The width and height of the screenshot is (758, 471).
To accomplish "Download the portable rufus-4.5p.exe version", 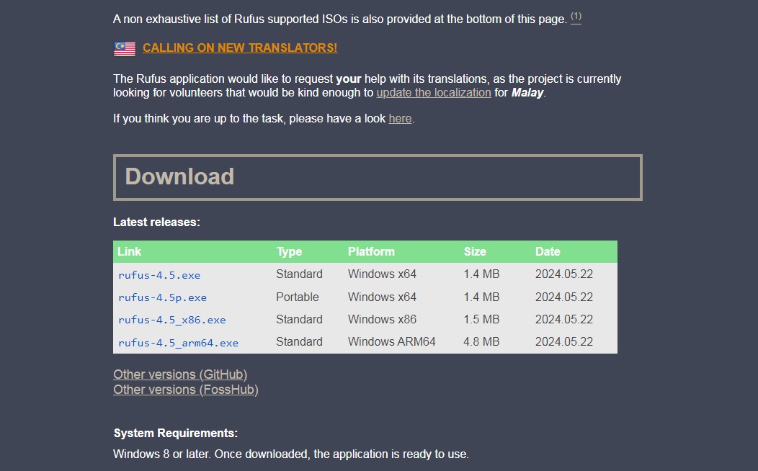I will [162, 297].
